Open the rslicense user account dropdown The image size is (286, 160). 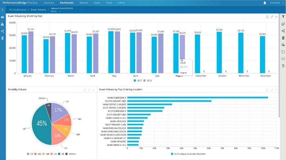(277, 3)
